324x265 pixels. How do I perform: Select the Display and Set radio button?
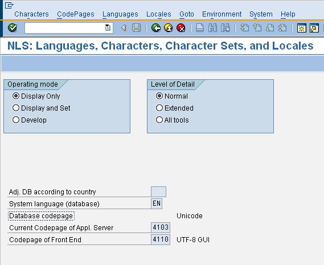click(16, 108)
